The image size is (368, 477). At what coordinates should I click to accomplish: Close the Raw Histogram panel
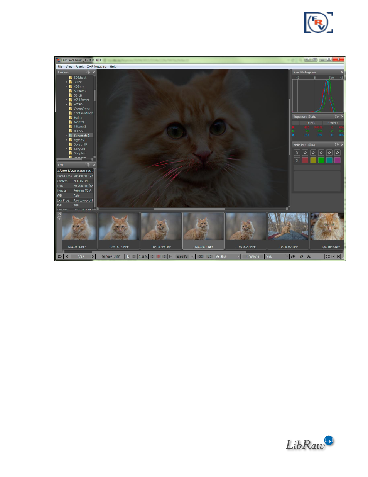click(342, 72)
